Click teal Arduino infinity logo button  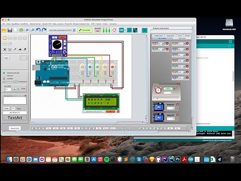click(x=122, y=30)
